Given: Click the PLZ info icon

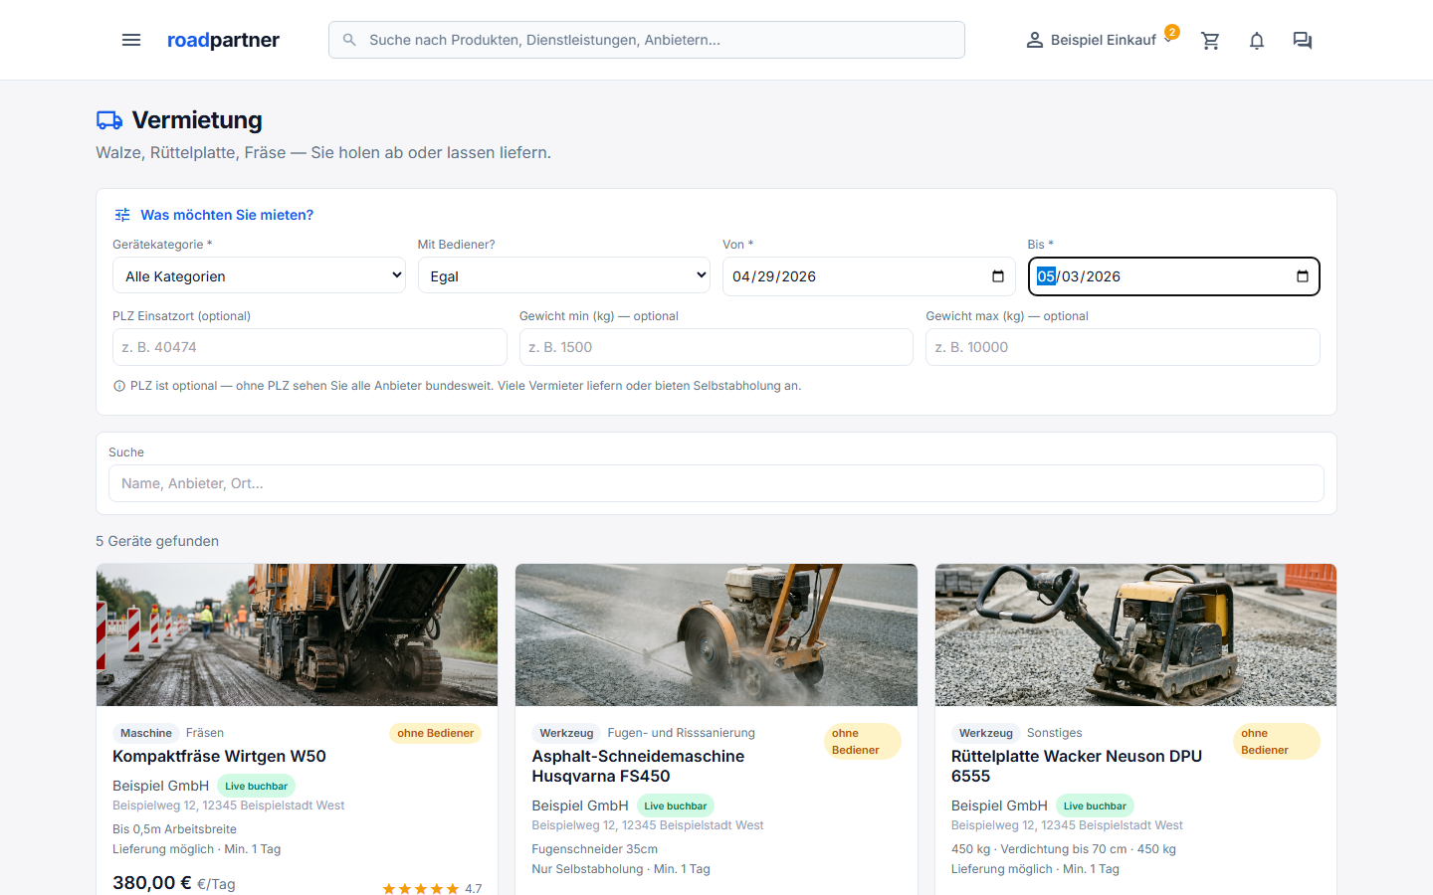Looking at the screenshot, I should 119,386.
